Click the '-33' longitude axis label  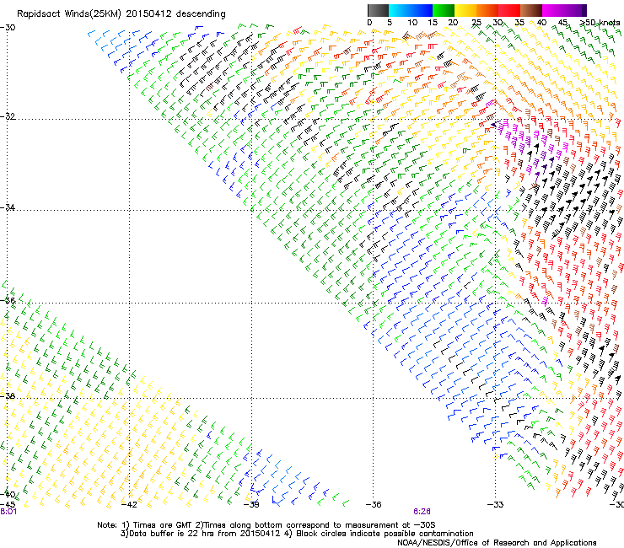click(496, 505)
